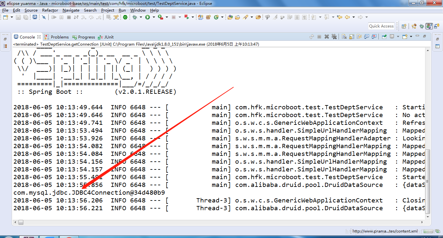
Task: Open the Open Console dropdown arrow
Action: (x=411, y=37)
